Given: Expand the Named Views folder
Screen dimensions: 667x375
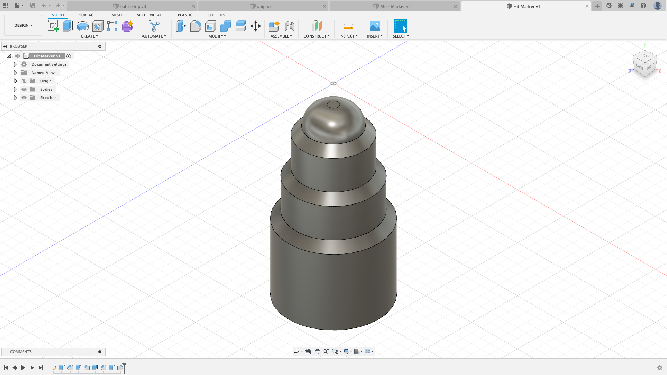Looking at the screenshot, I should (15, 72).
